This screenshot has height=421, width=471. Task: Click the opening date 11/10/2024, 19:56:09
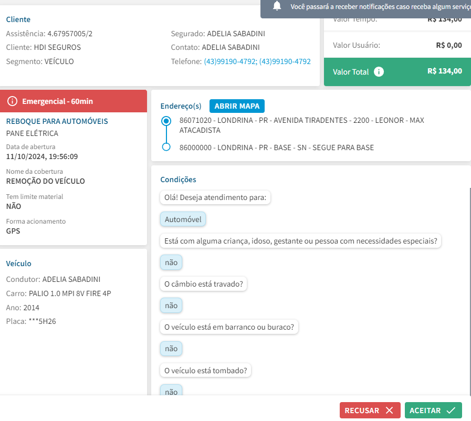42,156
